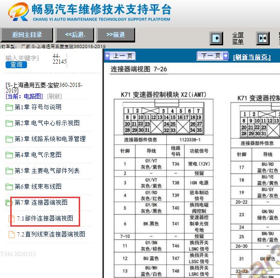Open 7.2直列线束连接器端视图
The width and height of the screenshot is (280, 278).
tap(51, 234)
